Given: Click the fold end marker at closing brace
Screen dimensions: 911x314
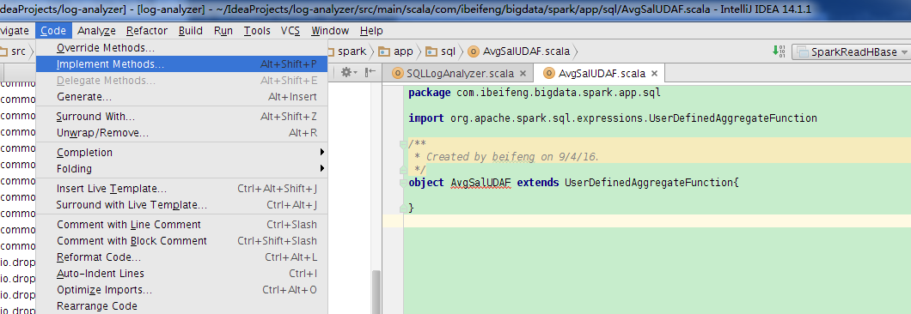Looking at the screenshot, I should 402,208.
